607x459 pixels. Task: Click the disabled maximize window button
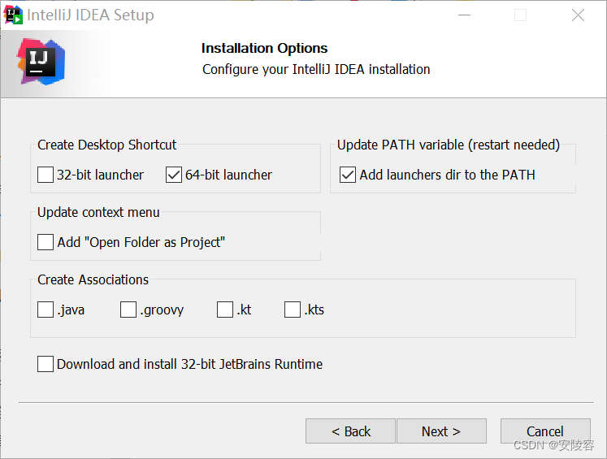point(521,15)
